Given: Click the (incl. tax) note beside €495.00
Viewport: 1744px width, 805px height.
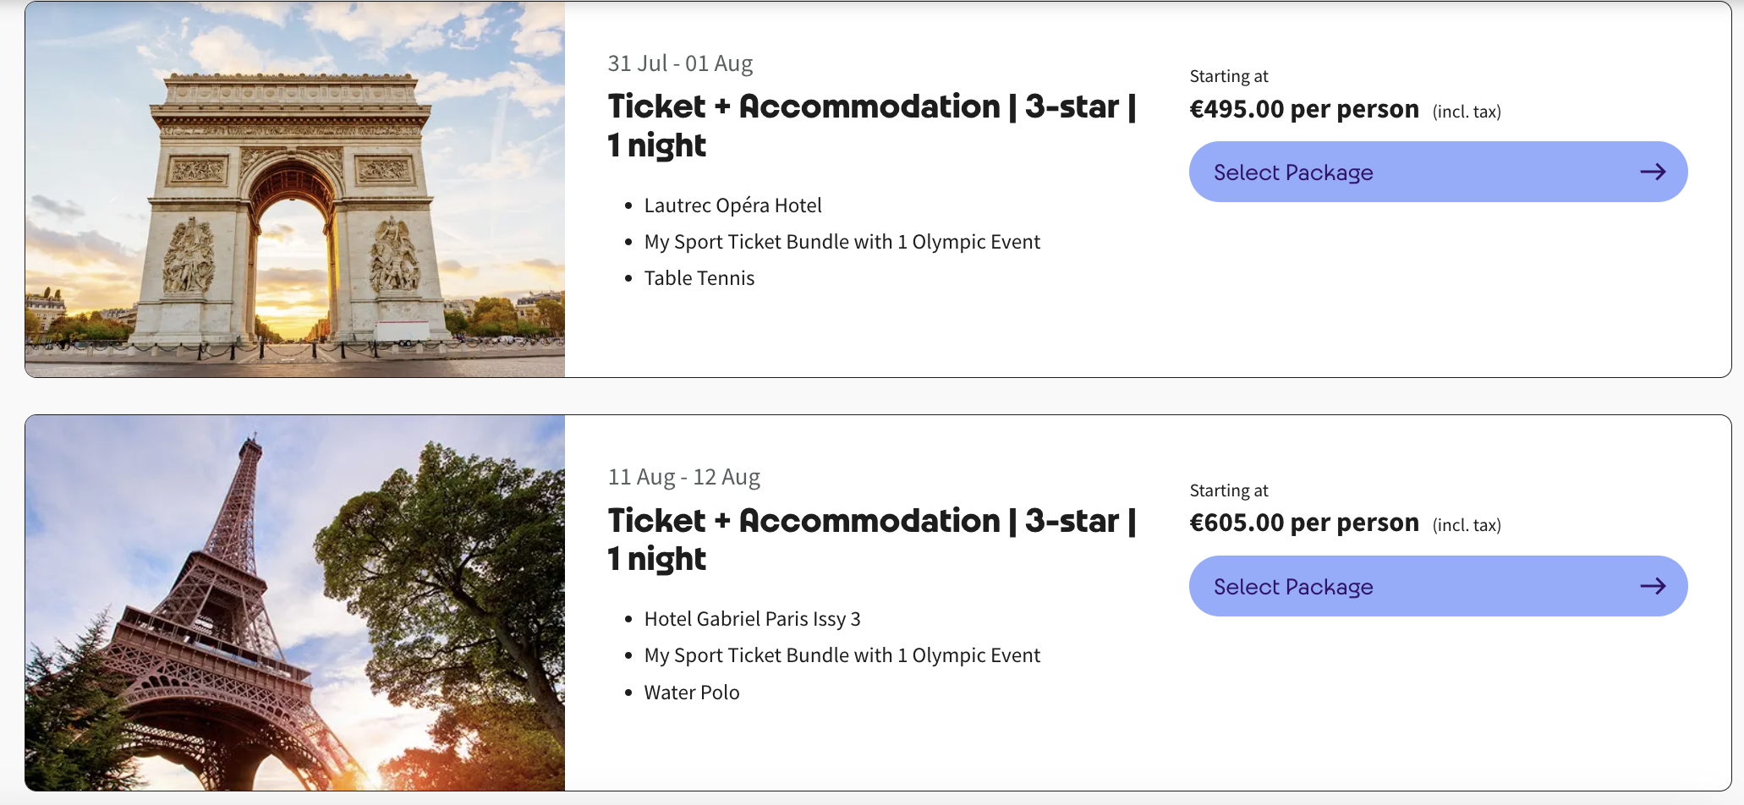Looking at the screenshot, I should click(1467, 112).
